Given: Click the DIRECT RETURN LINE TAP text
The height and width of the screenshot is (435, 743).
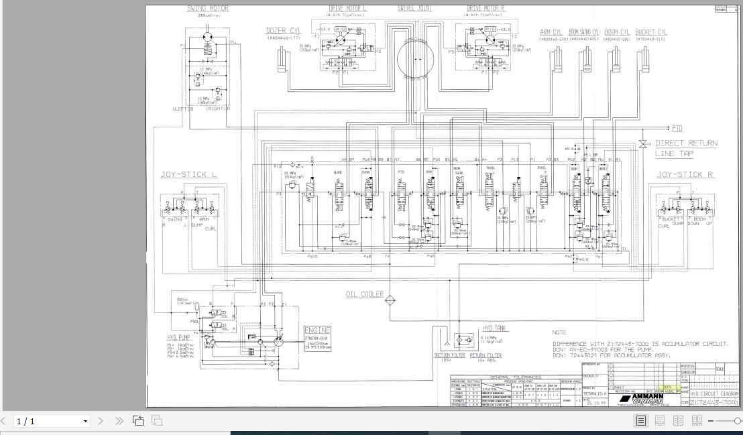Looking at the screenshot, I should click(686, 148).
